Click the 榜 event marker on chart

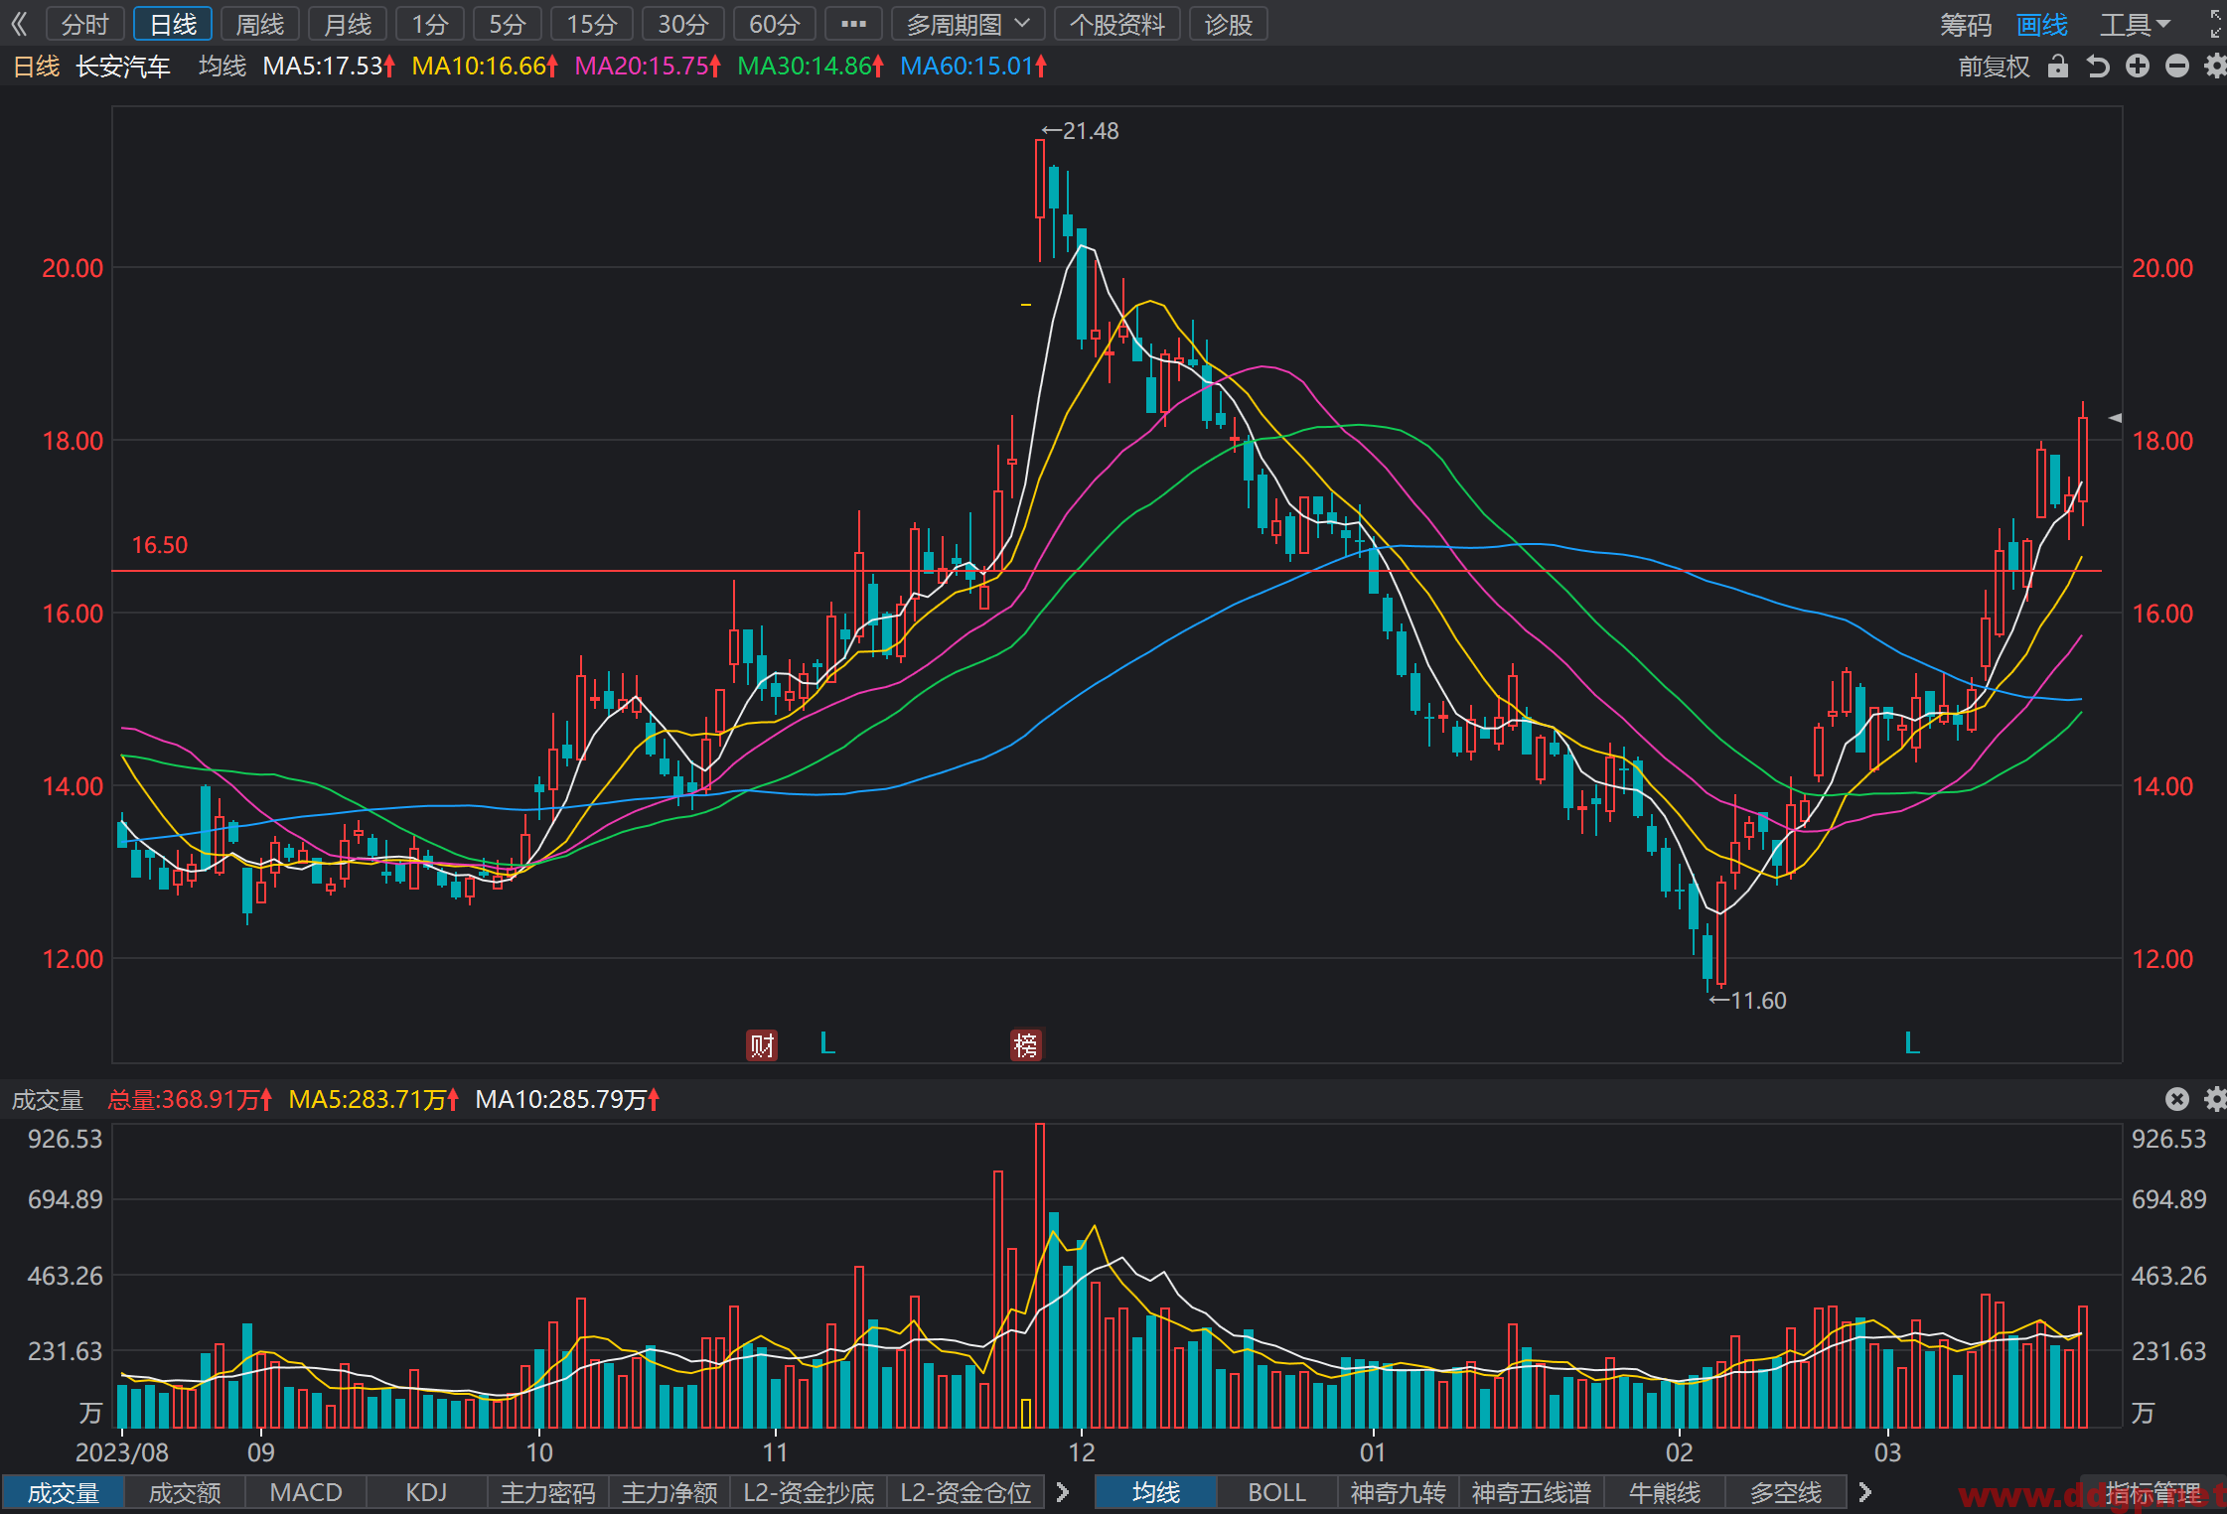[x=1026, y=1044]
